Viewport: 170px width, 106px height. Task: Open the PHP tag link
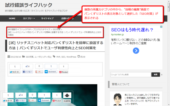coord(58,57)
